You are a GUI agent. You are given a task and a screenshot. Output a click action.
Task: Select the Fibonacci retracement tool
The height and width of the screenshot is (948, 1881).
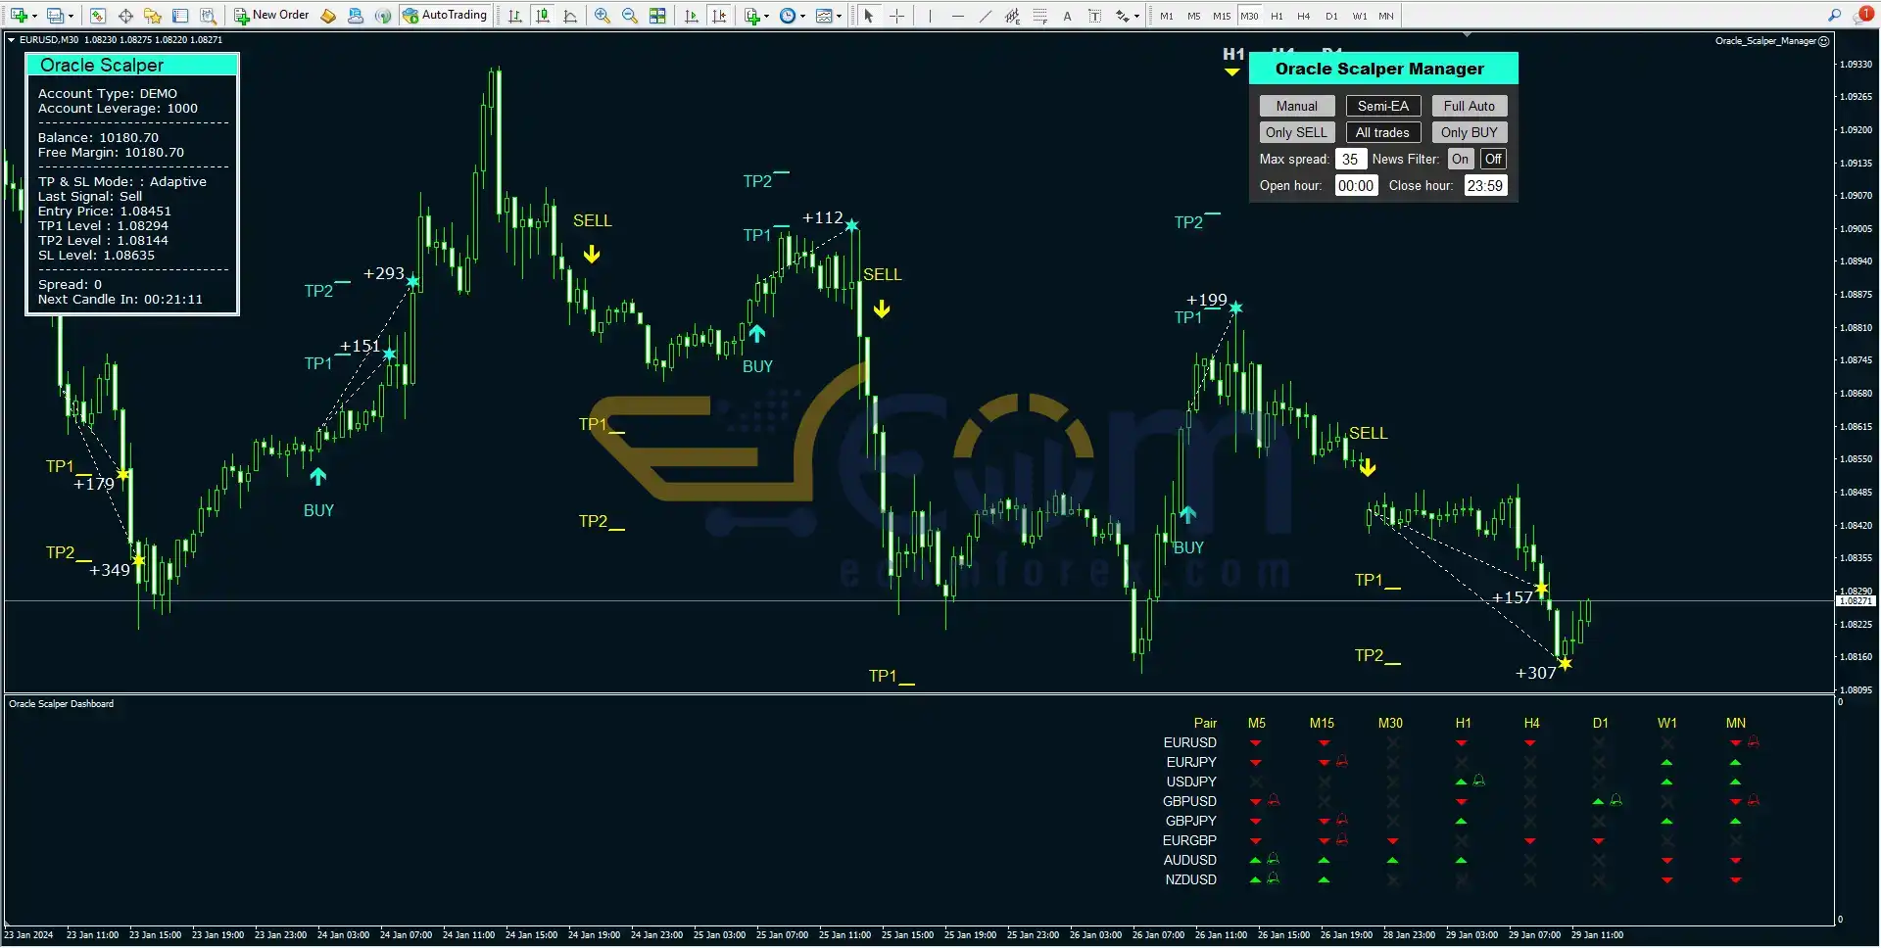(1039, 16)
